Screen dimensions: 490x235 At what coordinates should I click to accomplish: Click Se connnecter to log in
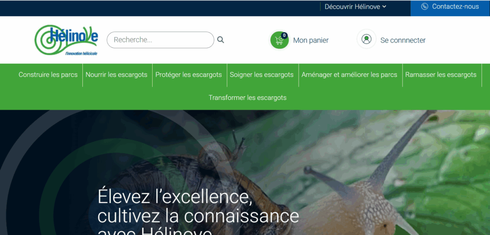[403, 40]
